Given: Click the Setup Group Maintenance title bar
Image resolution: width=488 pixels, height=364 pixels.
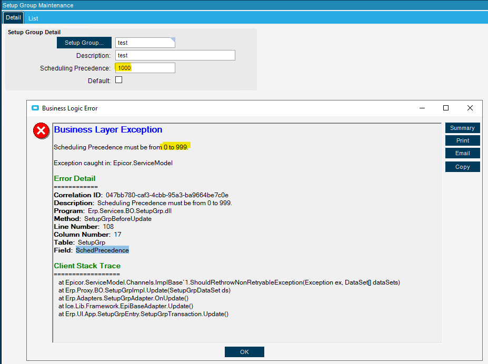Looking at the screenshot, I should coord(244,5).
